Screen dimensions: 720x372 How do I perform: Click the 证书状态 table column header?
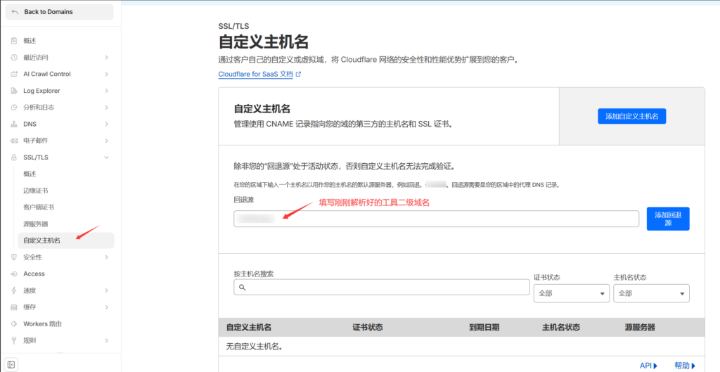[x=367, y=328]
